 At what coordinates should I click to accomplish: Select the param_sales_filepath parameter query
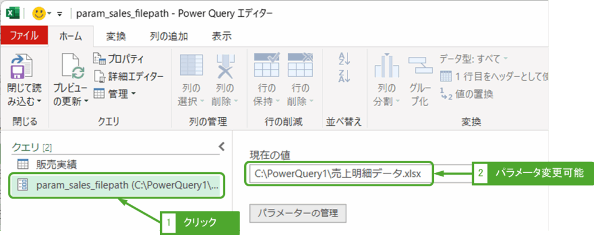point(117,185)
